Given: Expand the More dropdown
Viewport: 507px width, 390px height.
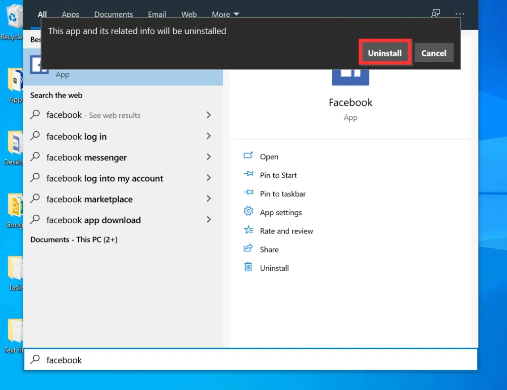Looking at the screenshot, I should click(225, 14).
